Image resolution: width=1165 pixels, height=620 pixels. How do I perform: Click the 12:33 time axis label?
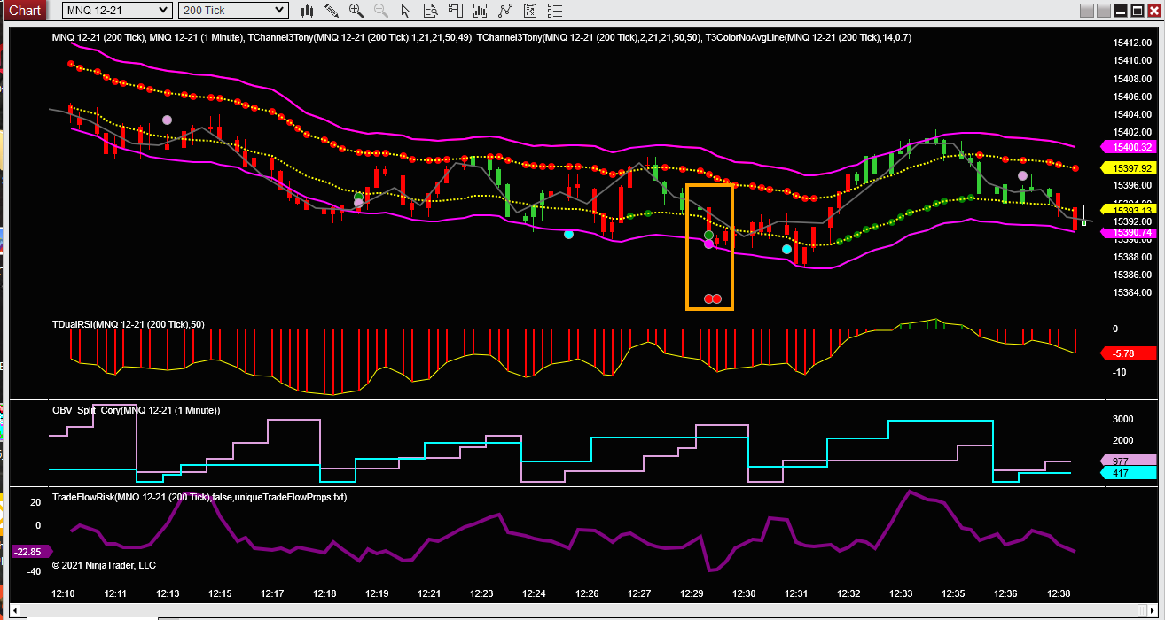901,593
